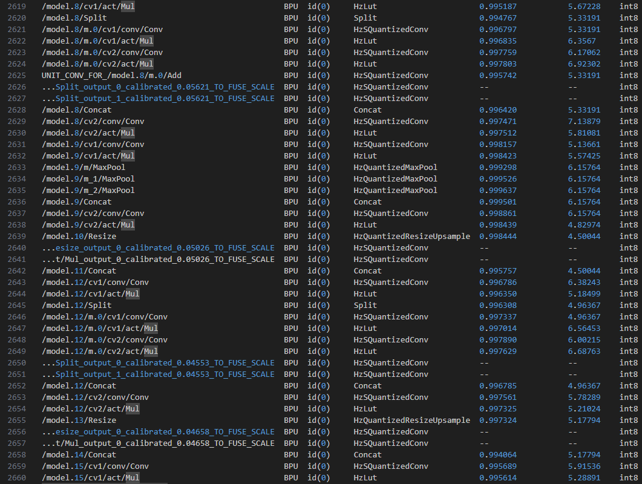Viewport: 642px width, 484px height.
Task: Click the cosine similarity value 0.999637
Action: click(498, 191)
